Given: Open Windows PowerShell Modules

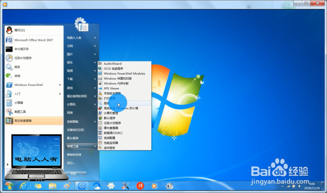Looking at the screenshot, I should [x=125, y=73].
